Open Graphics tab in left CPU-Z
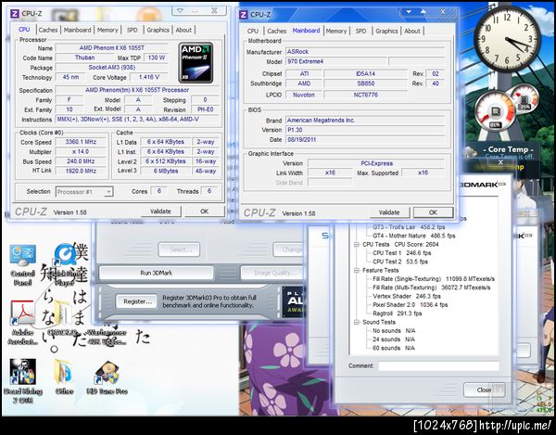 (x=158, y=31)
